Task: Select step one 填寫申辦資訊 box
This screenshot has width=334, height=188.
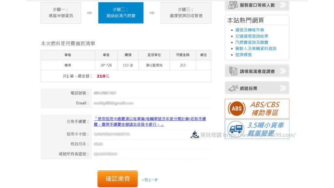Action: pos(61,13)
